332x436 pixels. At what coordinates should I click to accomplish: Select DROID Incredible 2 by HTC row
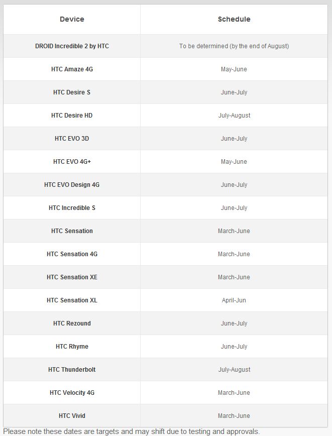point(165,46)
